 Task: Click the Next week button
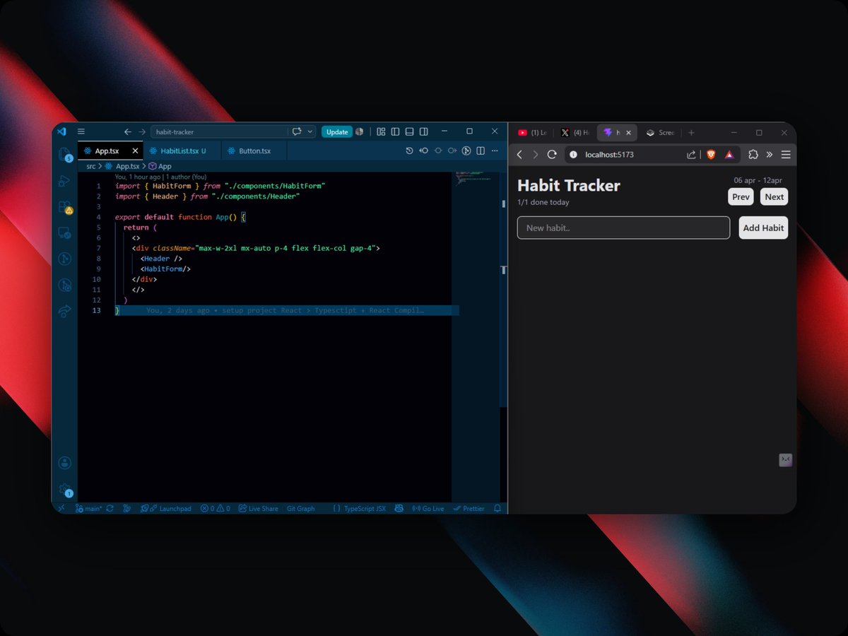pyautogui.click(x=774, y=196)
